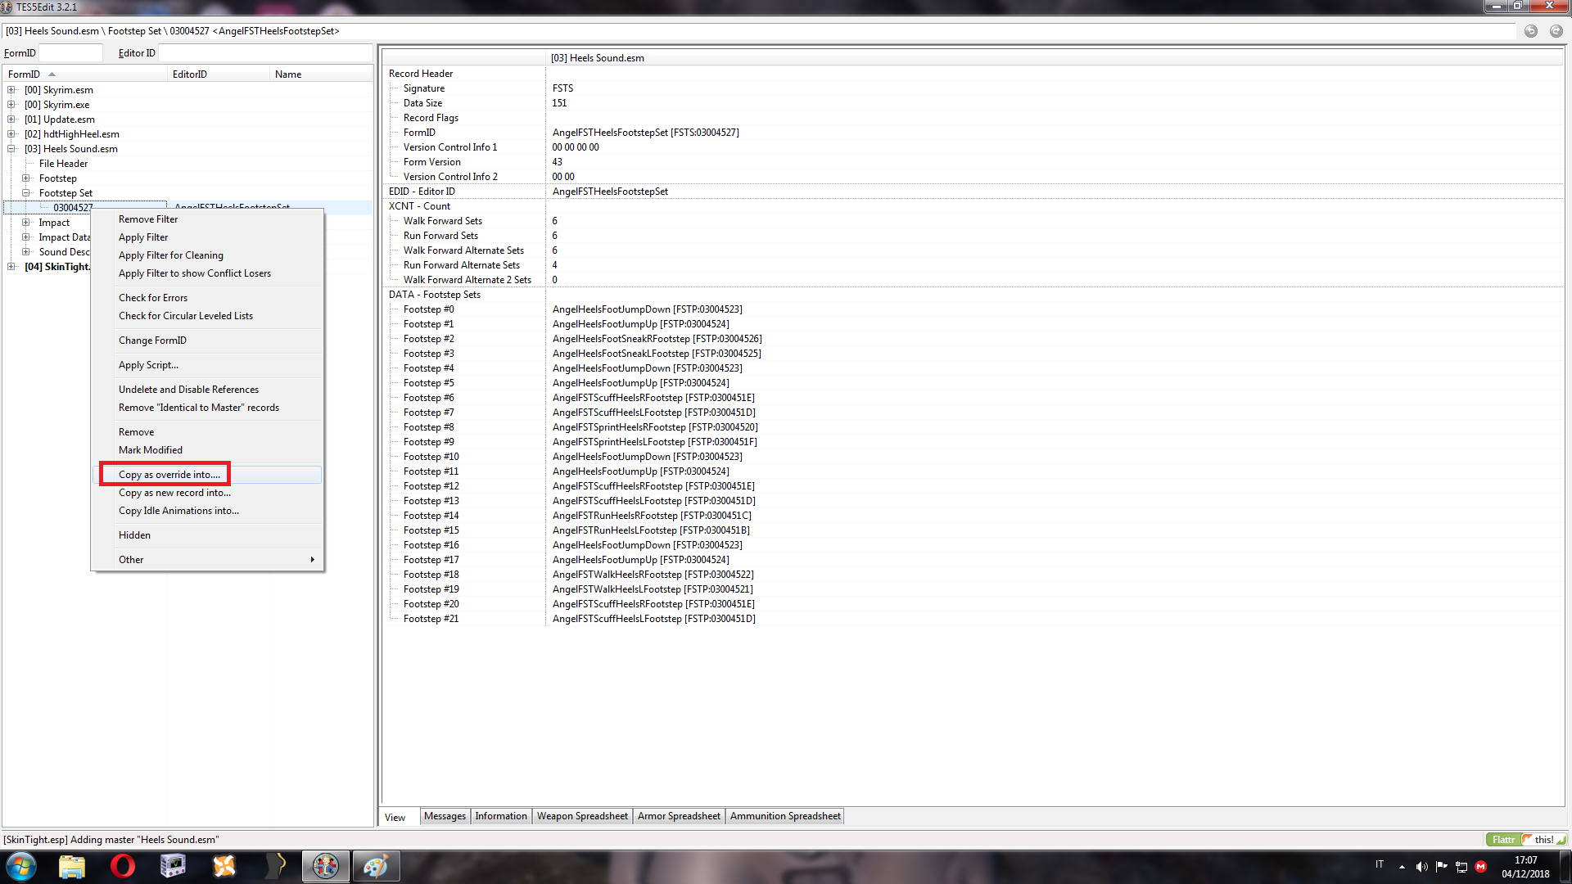Select Change FormID menu entry
The width and height of the screenshot is (1572, 884).
(x=208, y=341)
